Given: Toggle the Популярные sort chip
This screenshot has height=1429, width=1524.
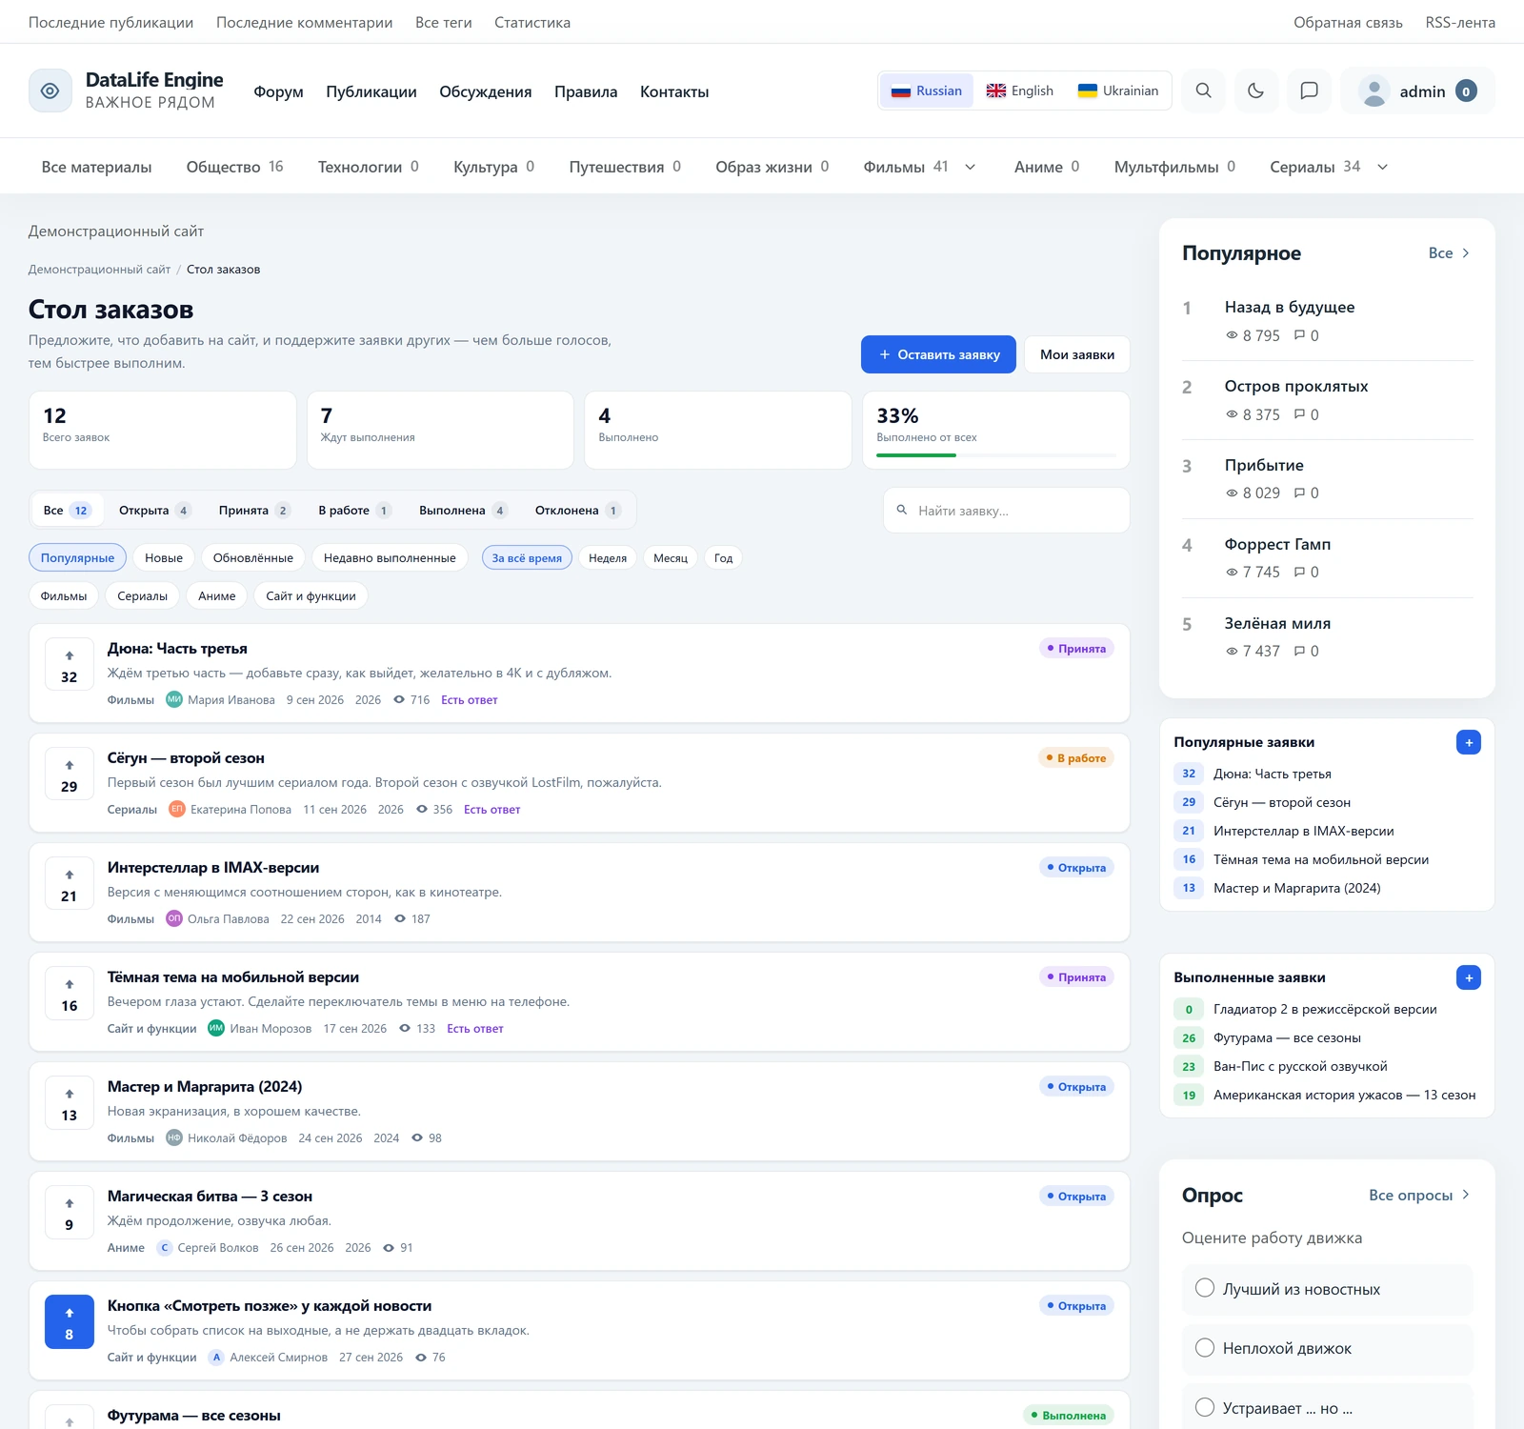Looking at the screenshot, I should (77, 557).
